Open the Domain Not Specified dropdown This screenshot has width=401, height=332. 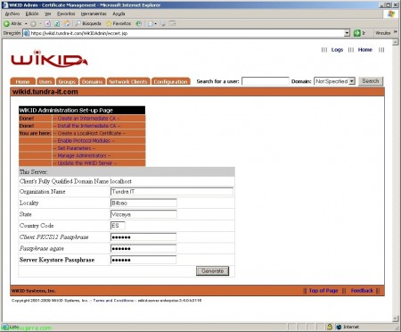[x=334, y=81]
